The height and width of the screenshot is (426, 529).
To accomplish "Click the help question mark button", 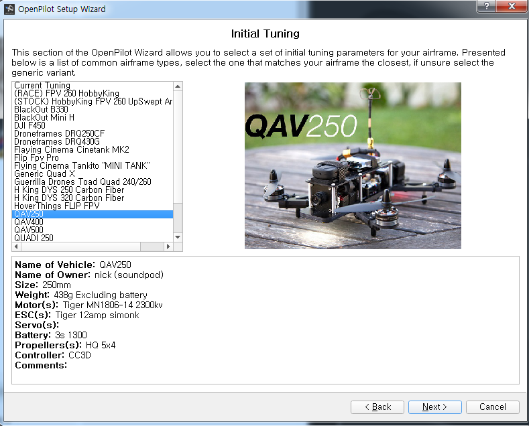I will tap(487, 6).
